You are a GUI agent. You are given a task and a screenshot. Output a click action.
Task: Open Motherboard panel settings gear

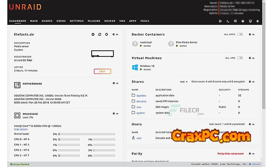coord(114,83)
